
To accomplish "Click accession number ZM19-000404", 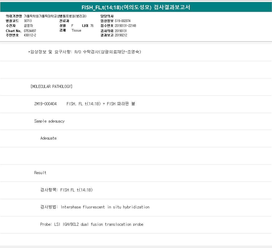I will [45, 104].
